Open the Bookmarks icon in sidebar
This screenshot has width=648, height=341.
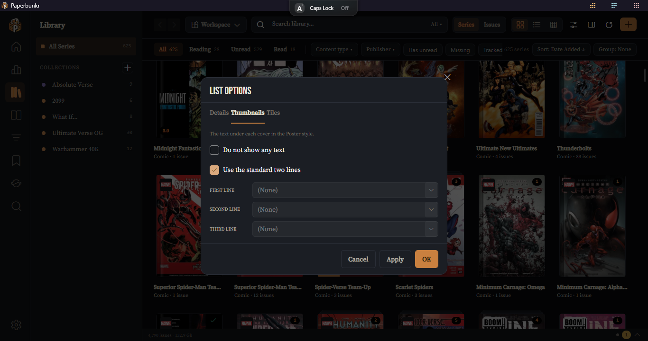tap(16, 161)
